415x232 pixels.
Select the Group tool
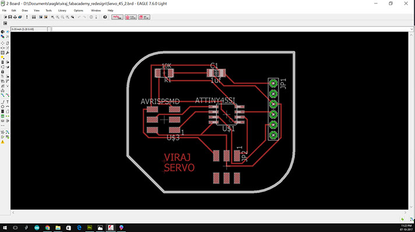(3, 52)
